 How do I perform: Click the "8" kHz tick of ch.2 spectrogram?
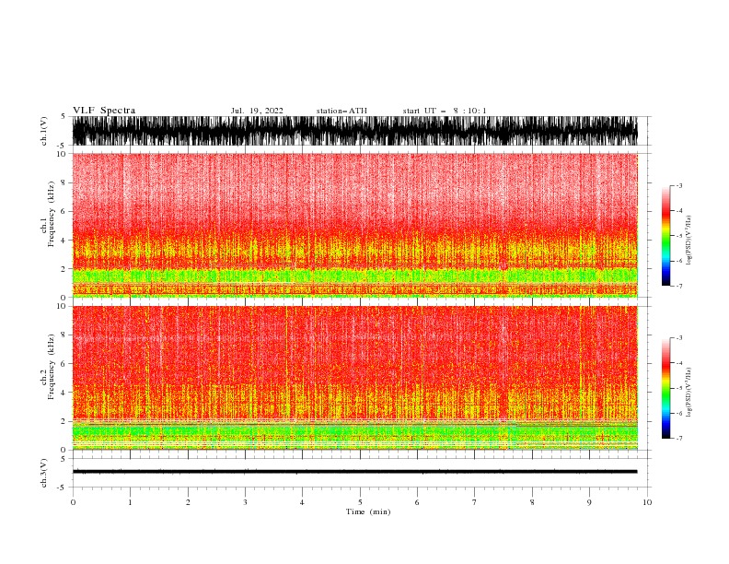(x=64, y=335)
